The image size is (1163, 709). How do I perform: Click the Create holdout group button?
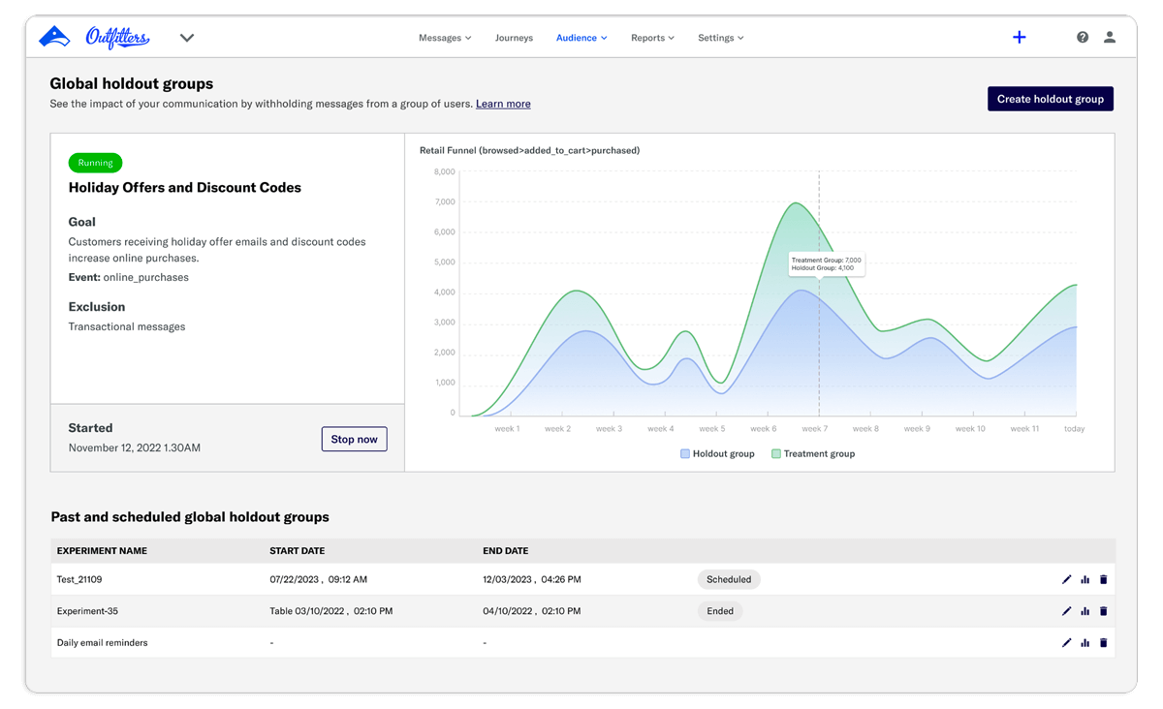[1051, 99]
